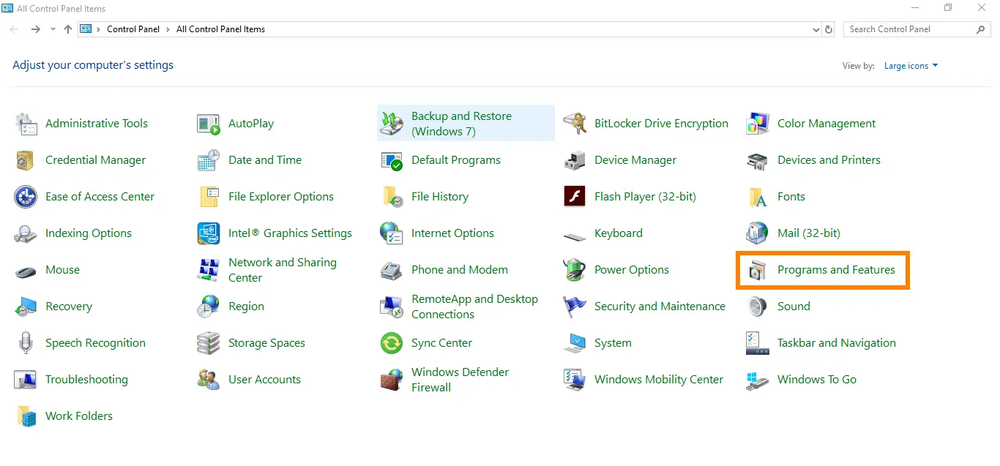
Task: Click the Flash Player icon
Action: tap(575, 197)
